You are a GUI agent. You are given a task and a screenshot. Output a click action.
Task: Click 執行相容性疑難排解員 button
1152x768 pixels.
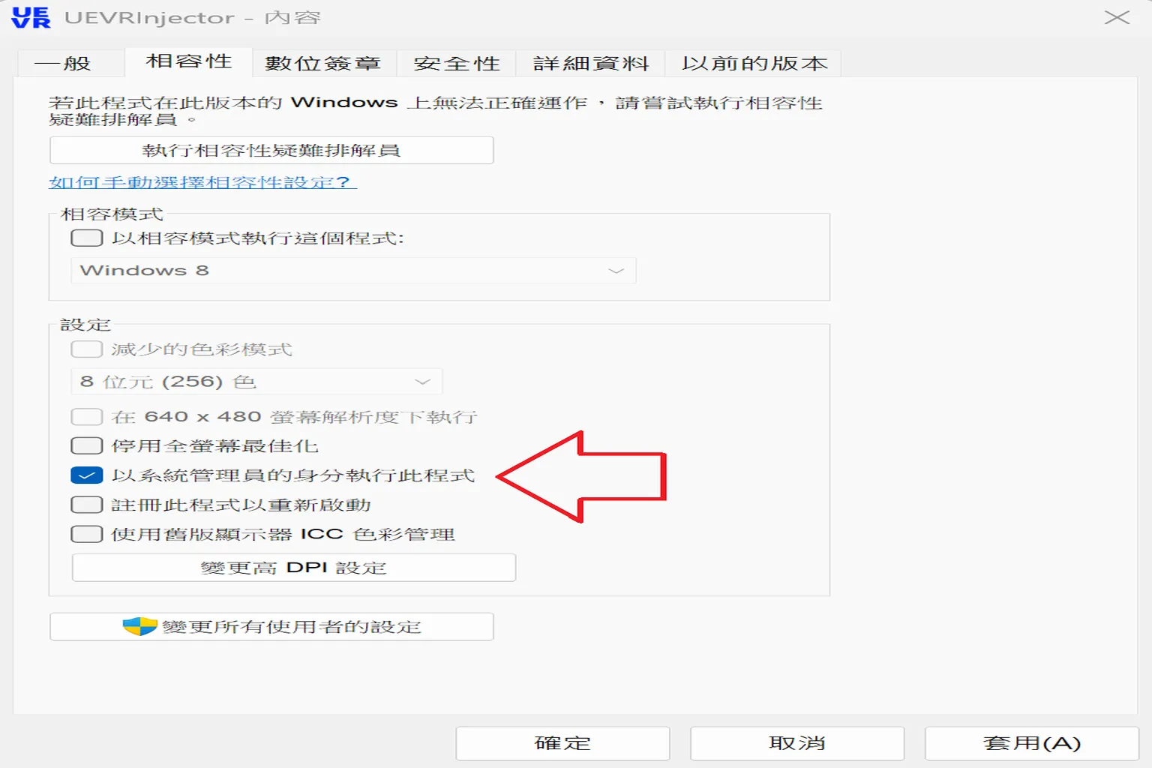coord(271,150)
